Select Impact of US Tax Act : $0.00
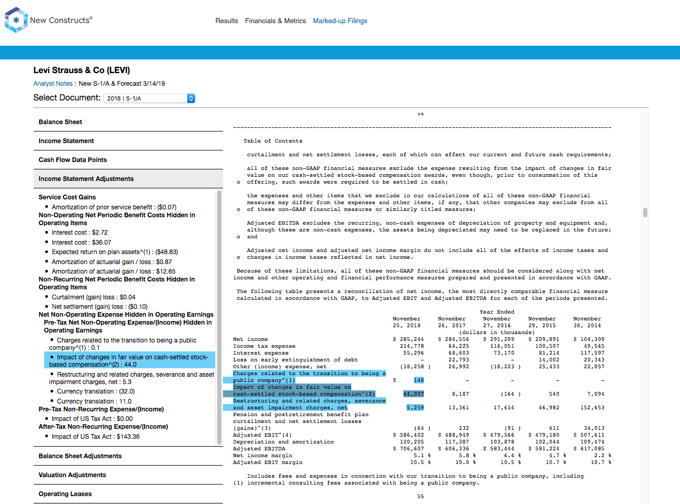This screenshot has width=680, height=504. [x=92, y=419]
